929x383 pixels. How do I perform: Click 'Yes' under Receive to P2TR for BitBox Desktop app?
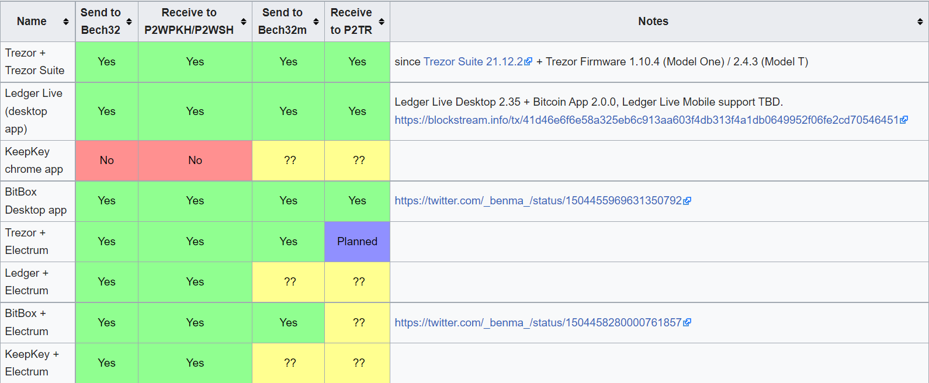point(357,200)
